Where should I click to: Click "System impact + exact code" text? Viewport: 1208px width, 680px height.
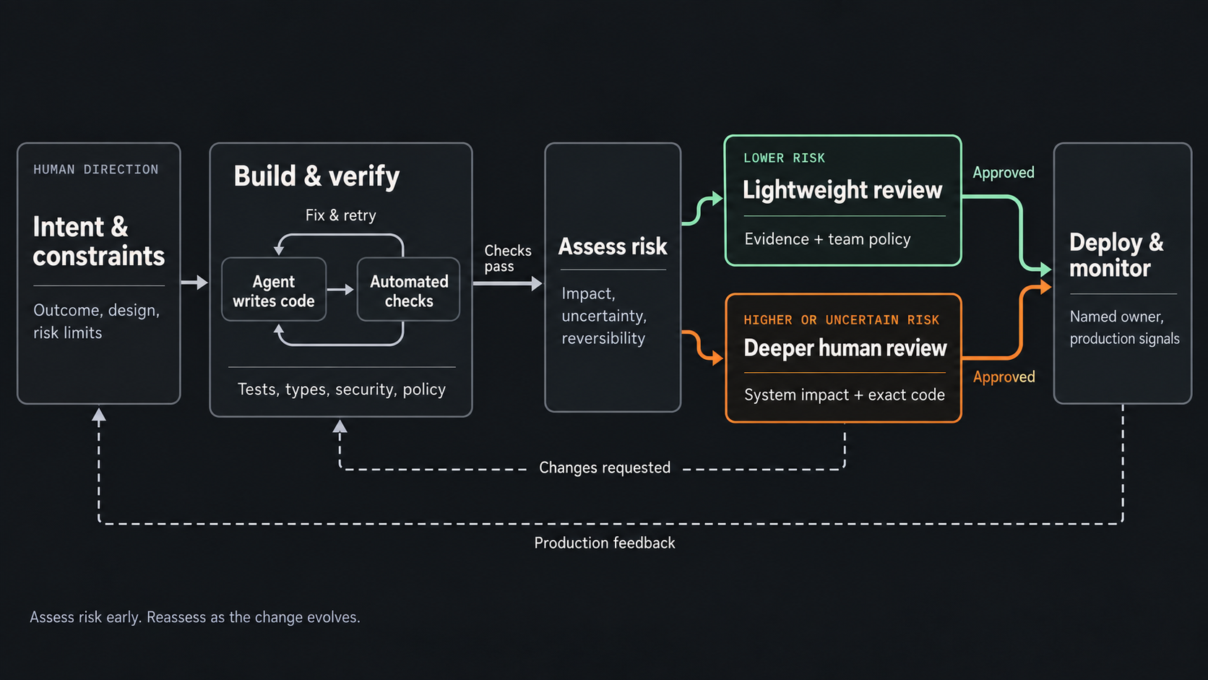tap(845, 395)
